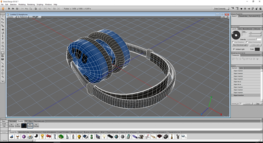Select the last Object Insertion history row
Screen dimensions: 263x143
[x=246, y=95]
